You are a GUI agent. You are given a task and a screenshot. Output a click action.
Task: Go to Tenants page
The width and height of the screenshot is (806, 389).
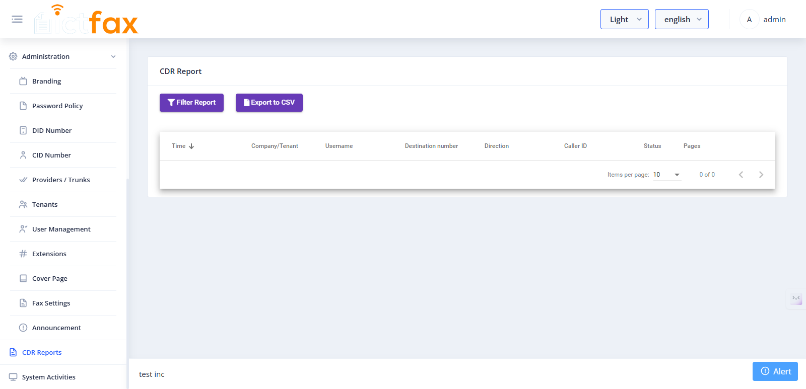coord(63,204)
